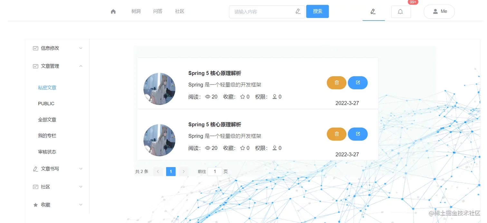Click the 社区 sidebar section icon
487x223 pixels.
click(x=35, y=187)
